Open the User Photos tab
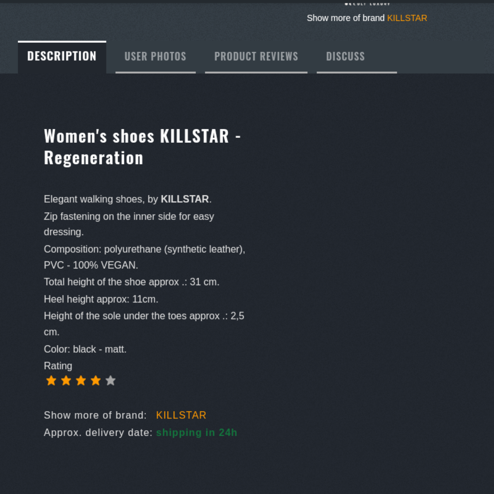Screen dimensions: 494x494 tap(155, 57)
